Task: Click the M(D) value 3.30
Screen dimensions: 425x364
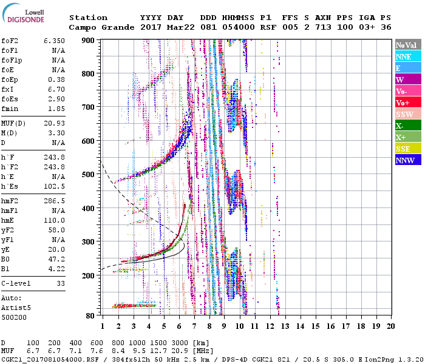Action: pos(56,133)
